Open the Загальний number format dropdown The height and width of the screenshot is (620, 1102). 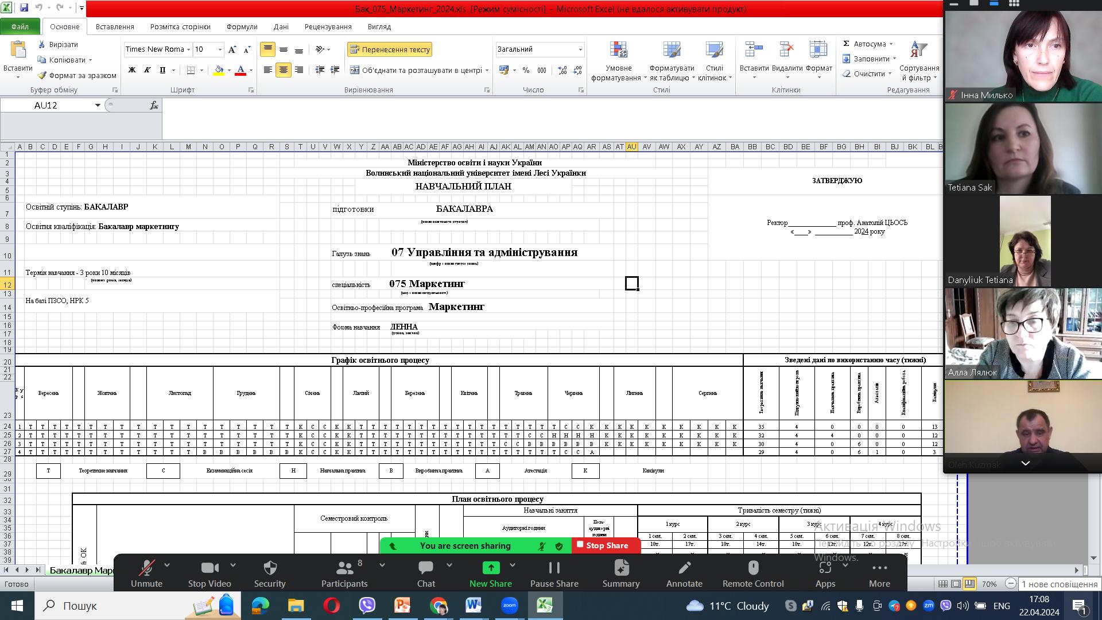[580, 49]
